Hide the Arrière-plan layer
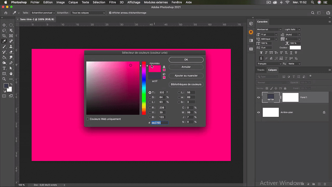The width and height of the screenshot is (332, 187). pyautogui.click(x=258, y=112)
